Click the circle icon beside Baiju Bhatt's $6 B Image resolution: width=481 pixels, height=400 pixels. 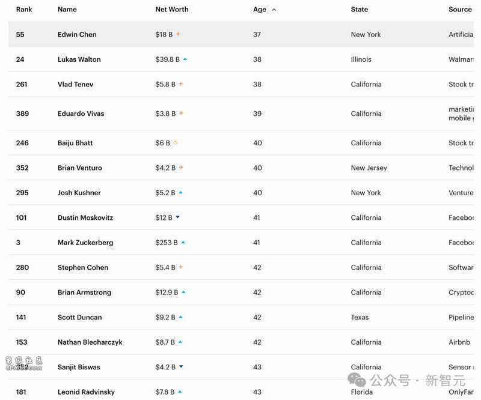pos(176,143)
